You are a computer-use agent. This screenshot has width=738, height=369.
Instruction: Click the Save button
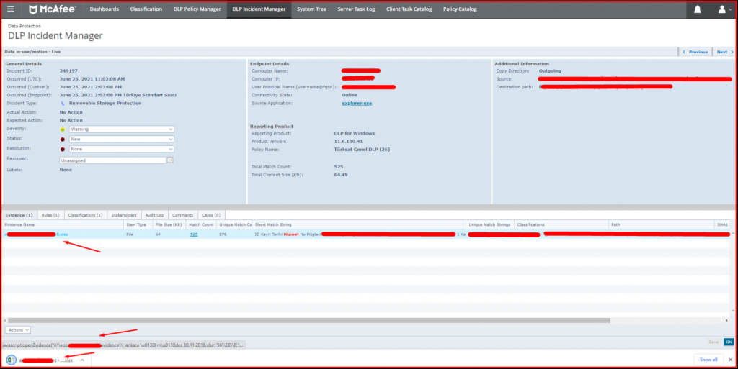[x=713, y=342]
